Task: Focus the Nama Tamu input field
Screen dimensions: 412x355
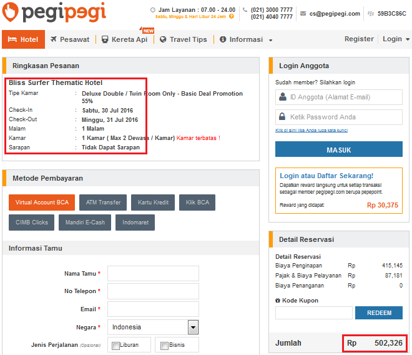Action: [x=153, y=273]
